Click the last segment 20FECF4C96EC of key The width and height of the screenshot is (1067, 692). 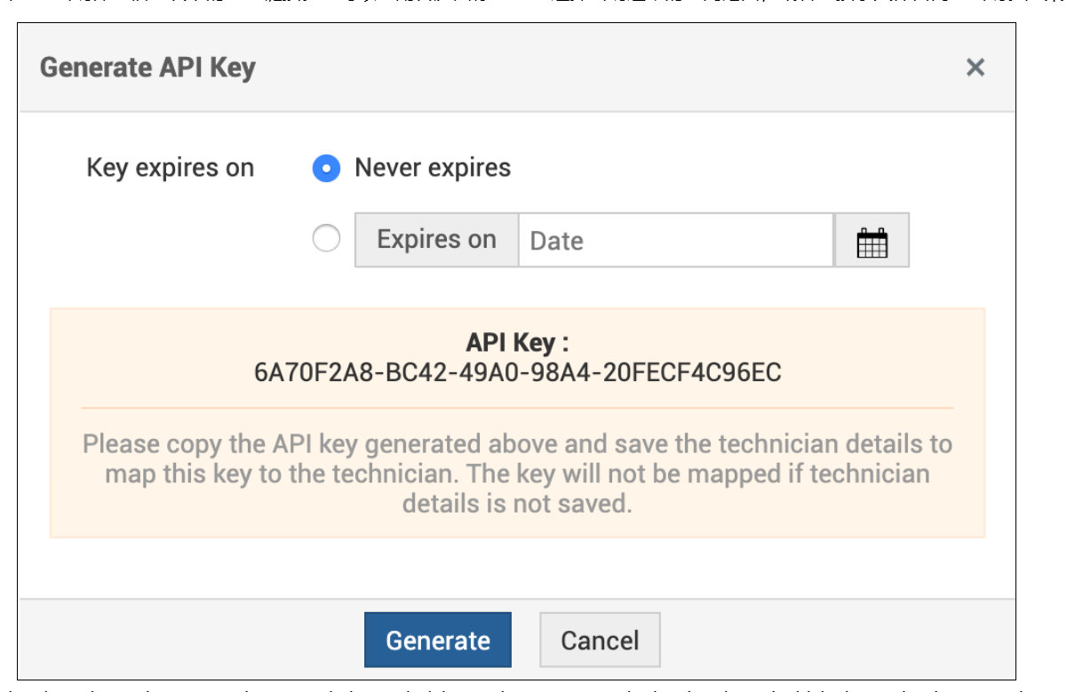coord(692,372)
